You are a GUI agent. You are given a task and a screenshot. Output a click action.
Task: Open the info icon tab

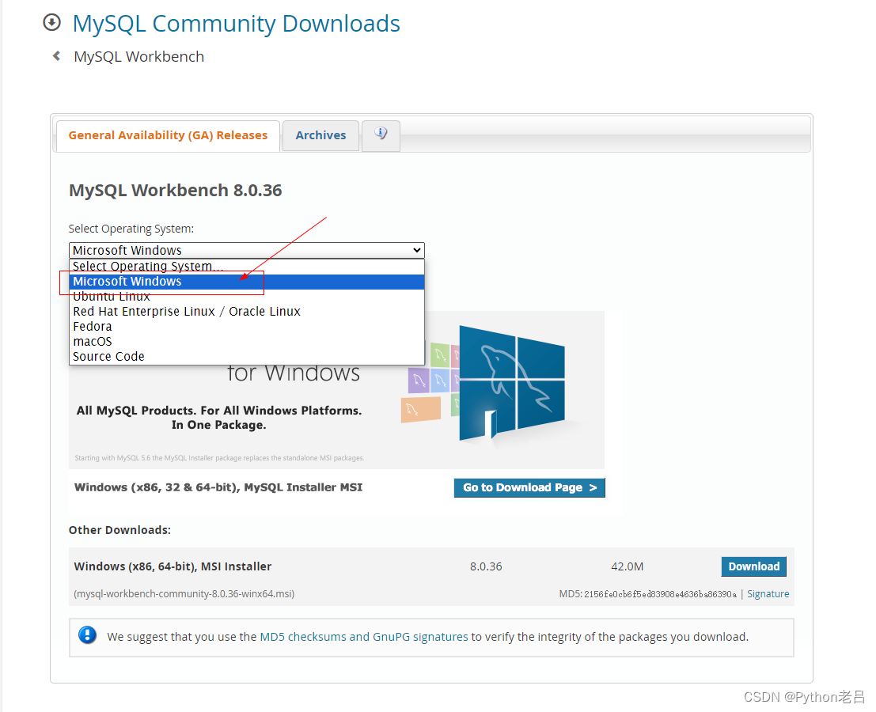(381, 135)
